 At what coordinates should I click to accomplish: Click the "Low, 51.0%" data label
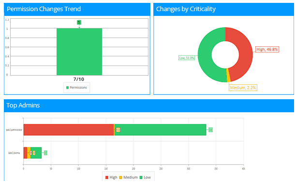click(187, 58)
